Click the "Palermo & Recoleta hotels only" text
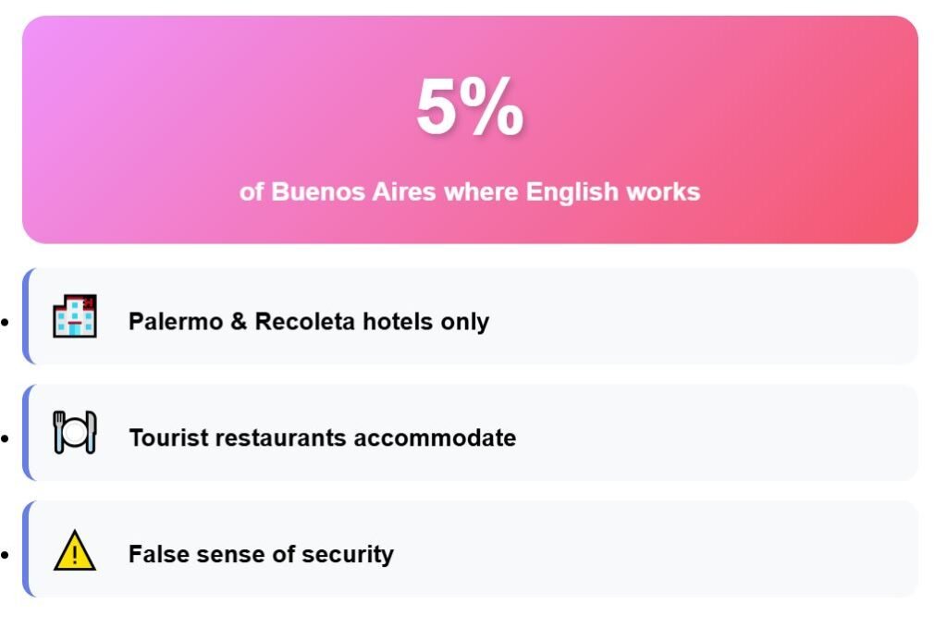 309,322
